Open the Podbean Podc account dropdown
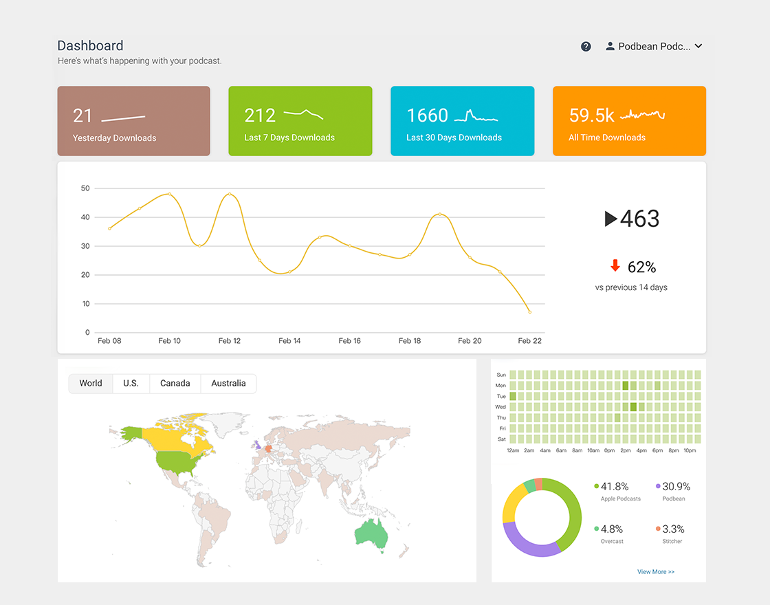770x605 pixels. coord(653,46)
